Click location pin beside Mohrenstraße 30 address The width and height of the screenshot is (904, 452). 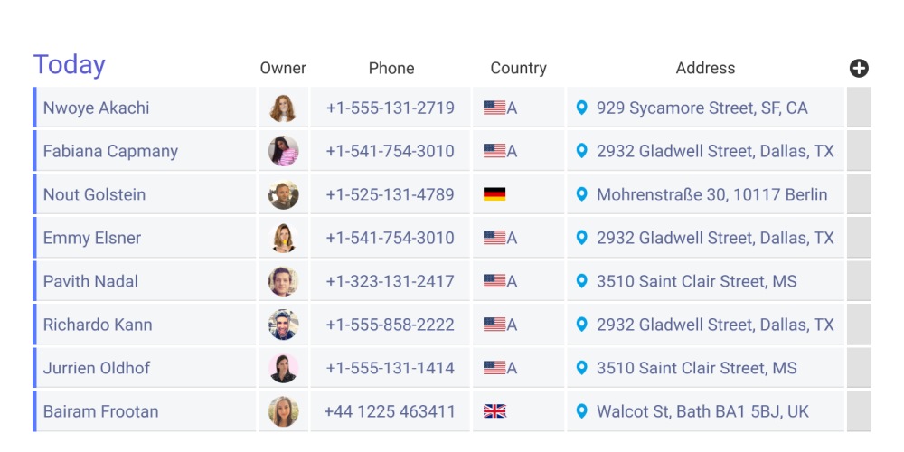(582, 194)
